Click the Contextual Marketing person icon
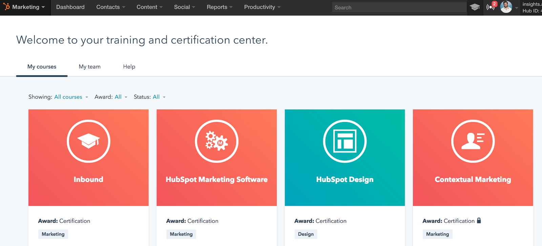The image size is (542, 246). pos(473,141)
